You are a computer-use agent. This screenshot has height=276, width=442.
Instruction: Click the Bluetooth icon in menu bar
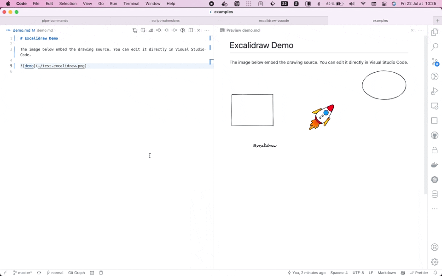click(x=319, y=4)
